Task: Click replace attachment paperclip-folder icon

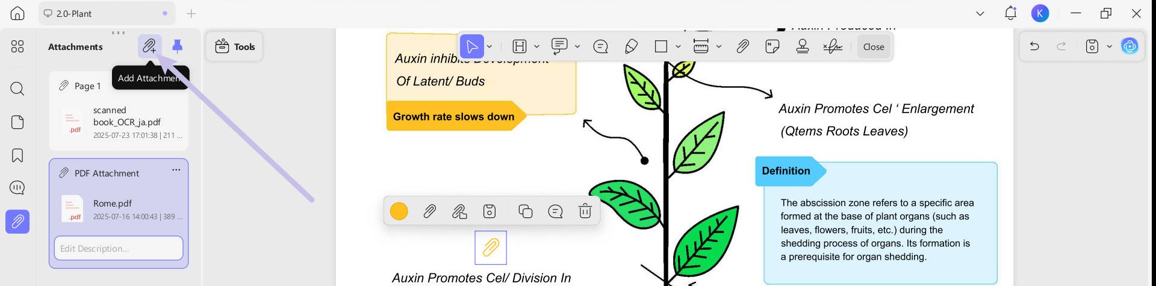Action: tap(459, 211)
